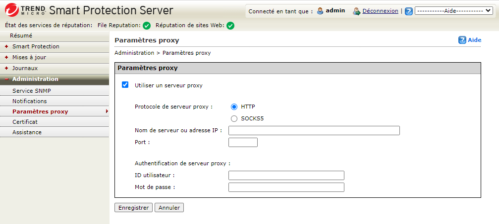Image resolution: width=499 pixels, height=224 pixels.
Task: Click the help question mark icon beside dropdown
Action: [409, 11]
